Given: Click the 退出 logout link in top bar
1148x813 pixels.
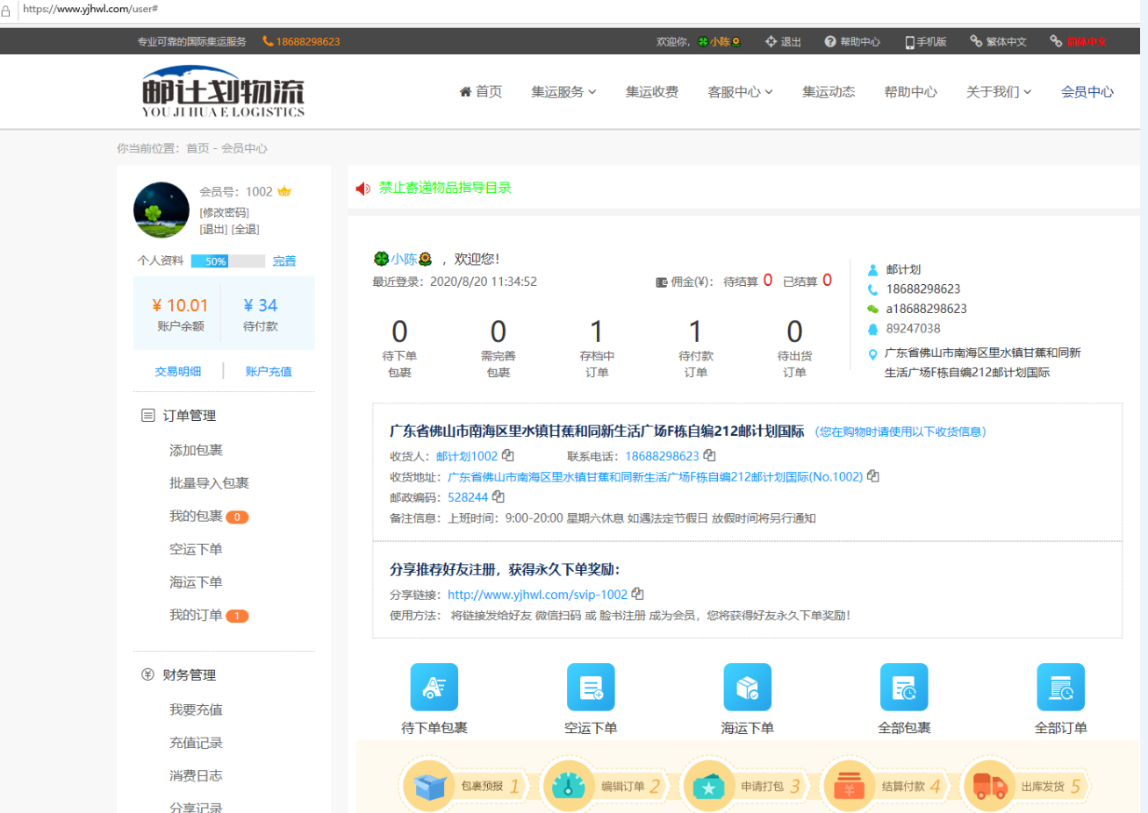Looking at the screenshot, I should pos(783,41).
